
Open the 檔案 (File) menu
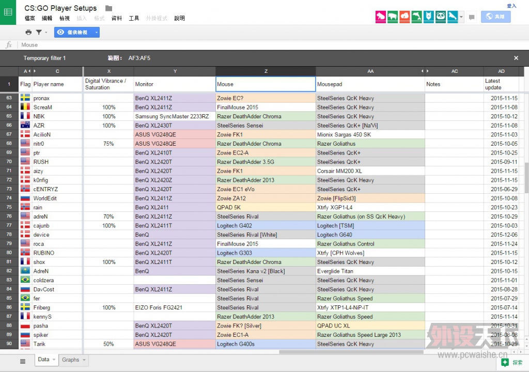(x=29, y=18)
